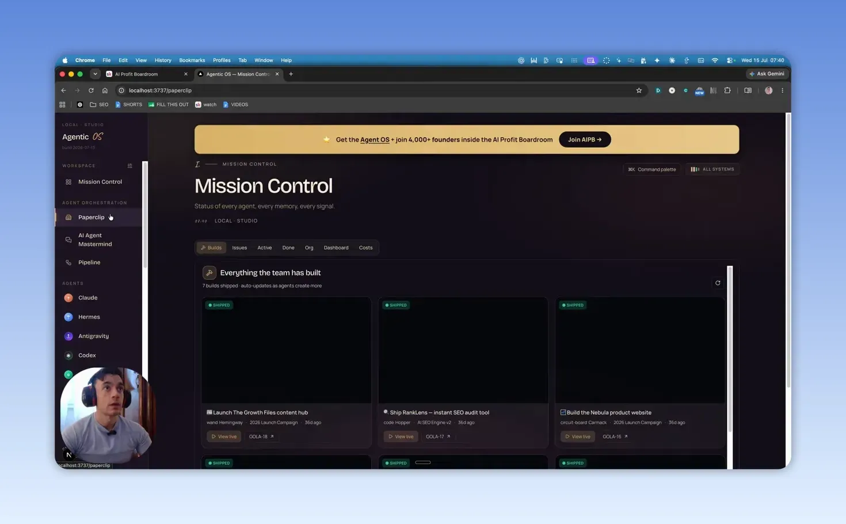Expand the Chrome tab search dropdown
This screenshot has height=524, width=846.
[x=95, y=74]
